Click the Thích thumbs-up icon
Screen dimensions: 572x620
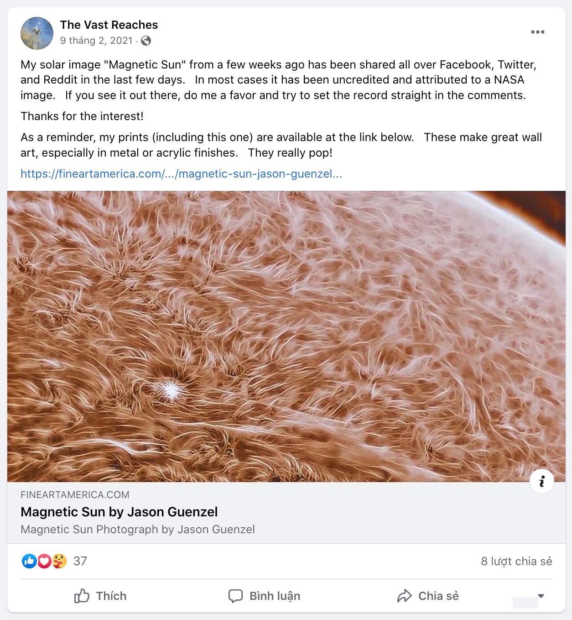[82, 596]
